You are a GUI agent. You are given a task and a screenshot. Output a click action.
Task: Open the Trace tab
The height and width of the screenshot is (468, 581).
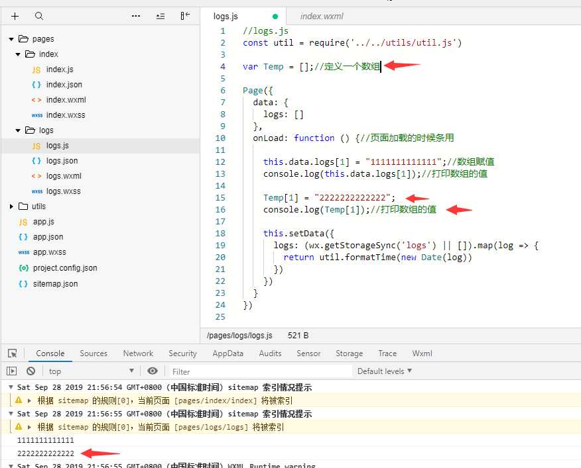387,353
